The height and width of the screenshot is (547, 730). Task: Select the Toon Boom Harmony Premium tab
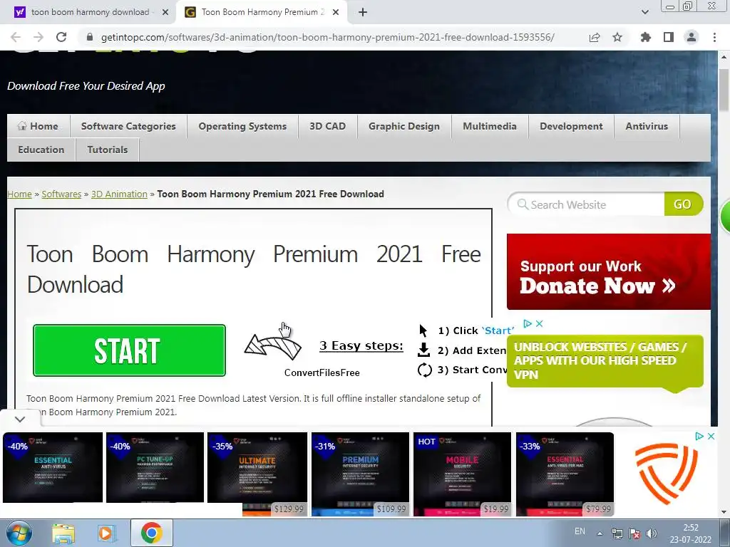click(x=262, y=12)
